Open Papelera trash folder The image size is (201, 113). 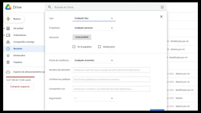(18, 62)
